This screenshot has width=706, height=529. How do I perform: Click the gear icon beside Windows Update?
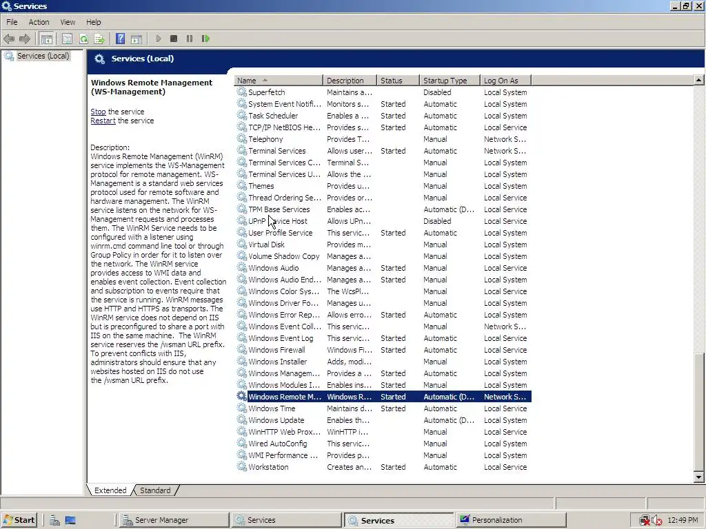click(242, 420)
